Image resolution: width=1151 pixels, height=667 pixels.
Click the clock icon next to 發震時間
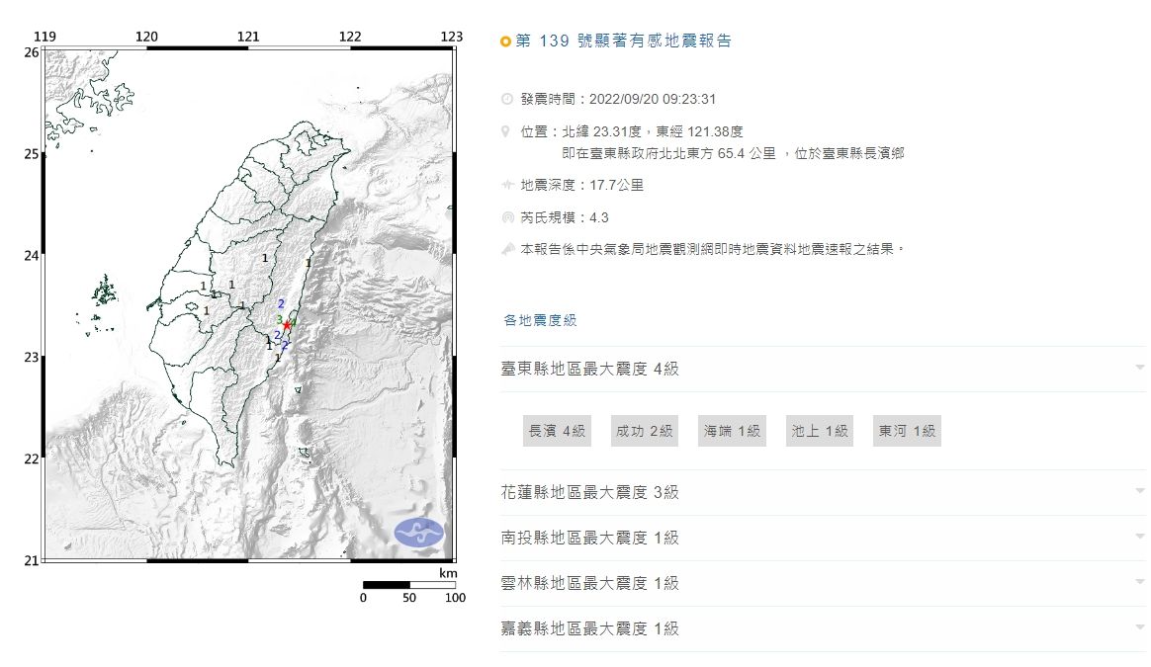[x=507, y=99]
